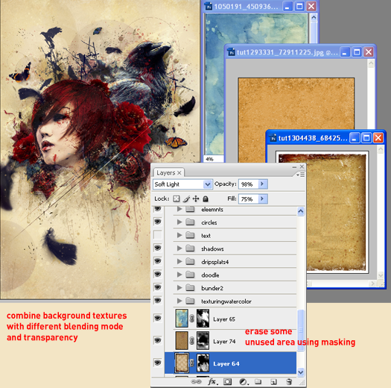Maximize the tut1293331 document window
The image size is (391, 388).
point(357,52)
